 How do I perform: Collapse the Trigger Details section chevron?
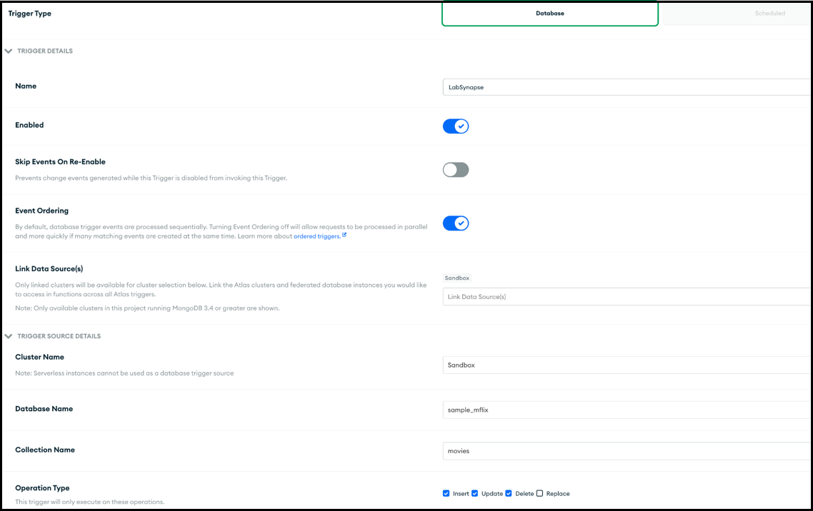click(9, 51)
